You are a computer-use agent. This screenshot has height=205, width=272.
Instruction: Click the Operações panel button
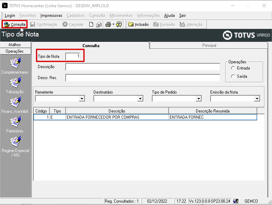(x=15, y=51)
